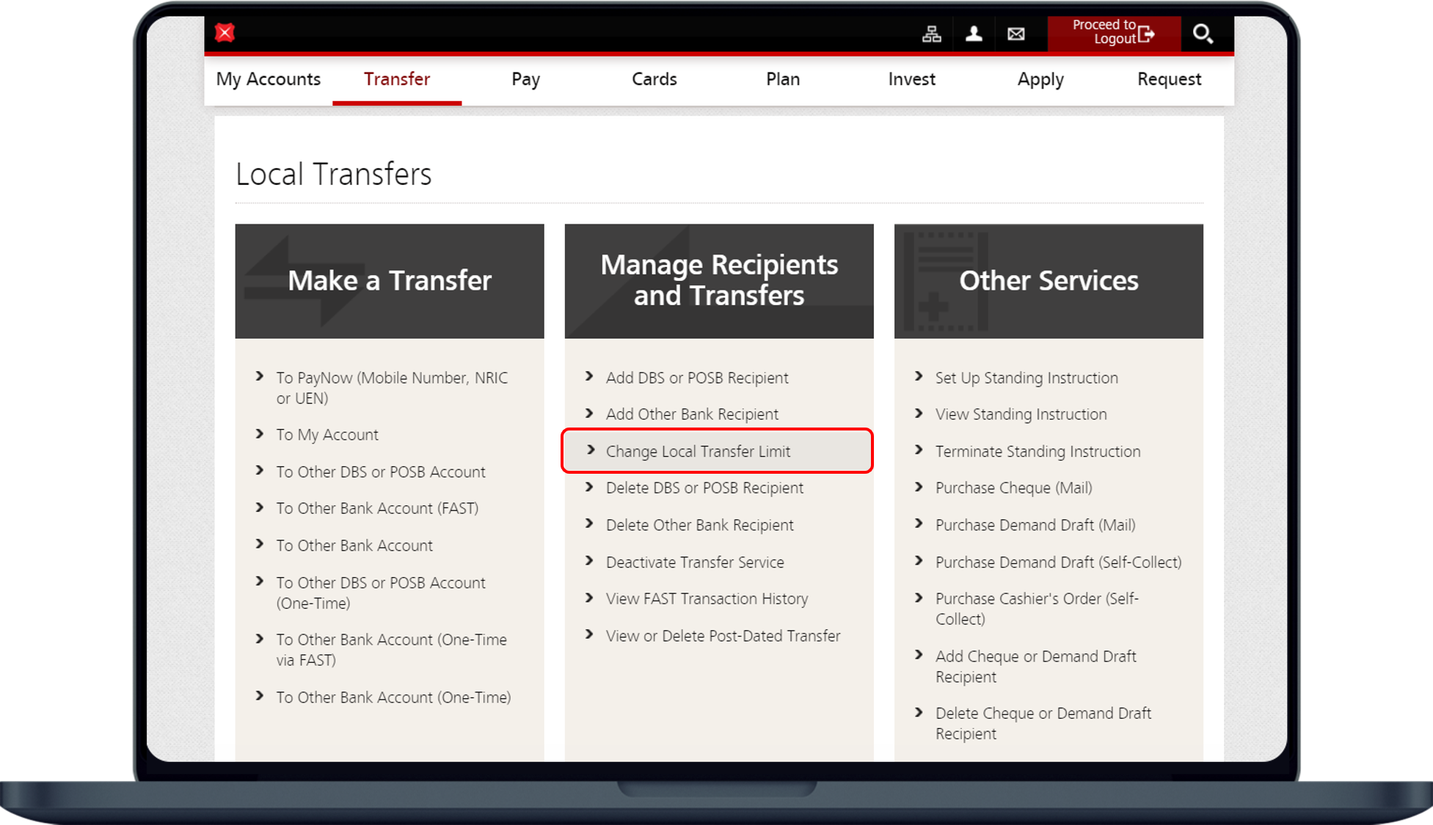Open Purchase Cheque (Mail) link

(1013, 488)
